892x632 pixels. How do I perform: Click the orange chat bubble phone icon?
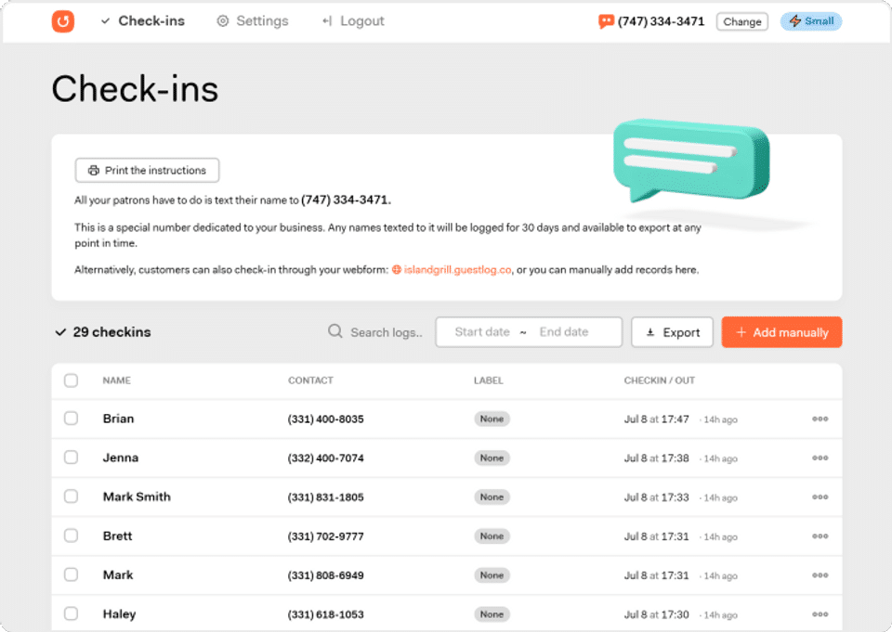606,21
